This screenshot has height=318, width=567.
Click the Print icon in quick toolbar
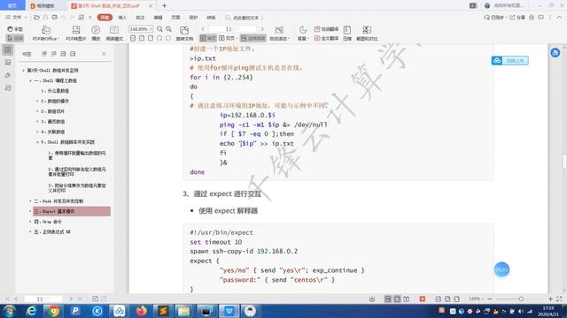point(55,18)
